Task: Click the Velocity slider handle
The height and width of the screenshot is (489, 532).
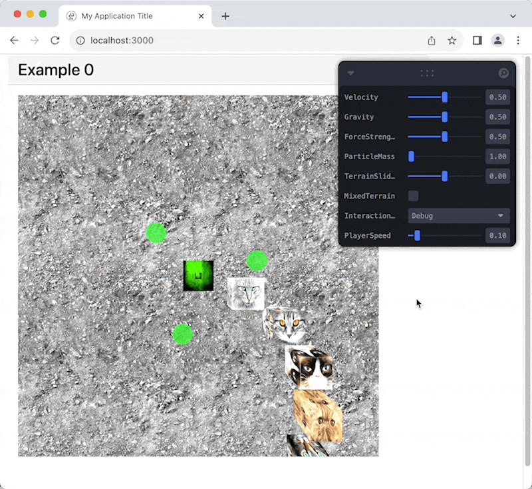Action: (x=444, y=97)
